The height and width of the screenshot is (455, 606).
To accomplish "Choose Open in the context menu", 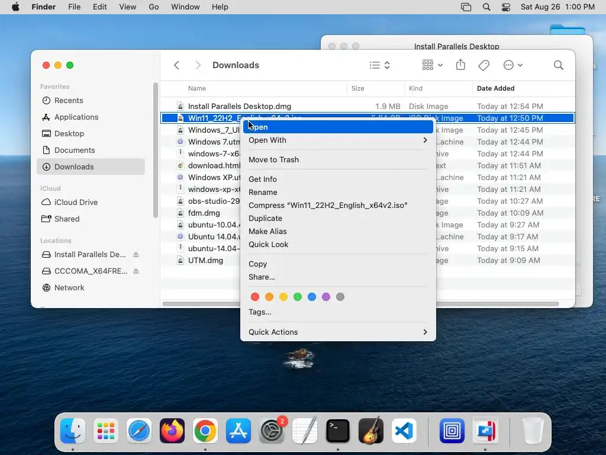I will pyautogui.click(x=338, y=127).
